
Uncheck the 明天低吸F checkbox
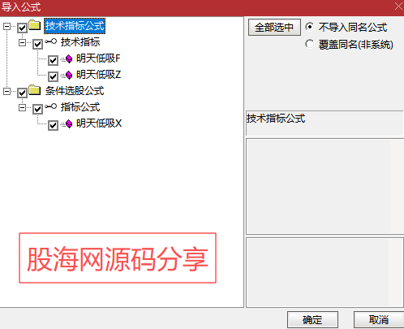tap(53, 60)
